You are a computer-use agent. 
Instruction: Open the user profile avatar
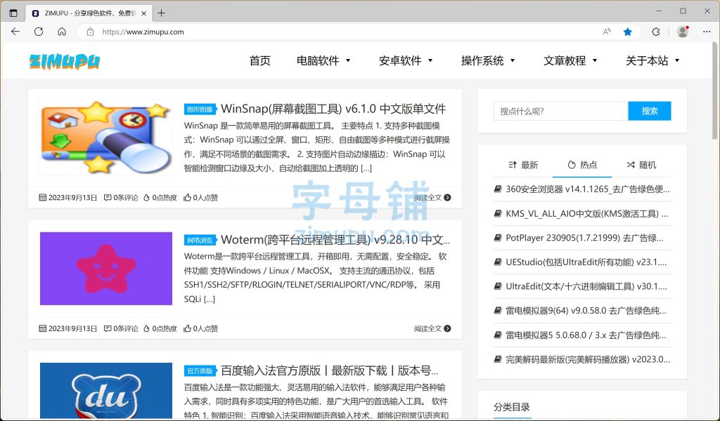click(x=683, y=32)
